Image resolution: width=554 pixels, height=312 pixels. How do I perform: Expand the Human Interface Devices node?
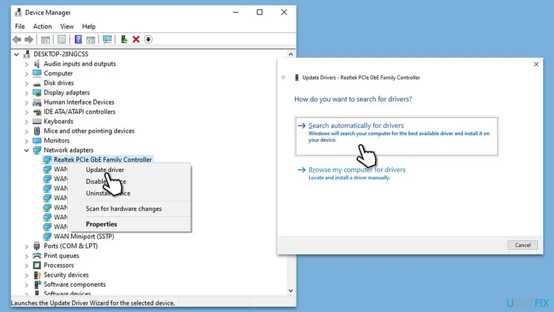pyautogui.click(x=27, y=102)
